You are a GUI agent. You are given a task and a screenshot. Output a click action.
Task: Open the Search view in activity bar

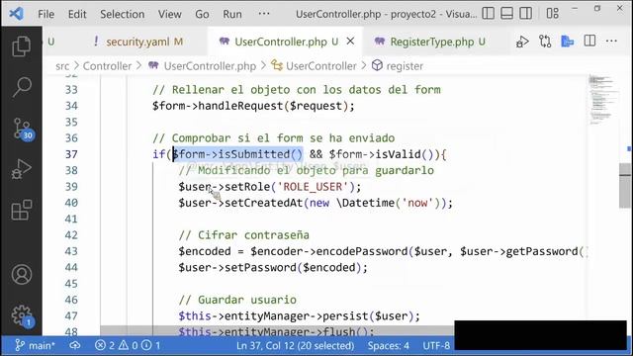pyautogui.click(x=22, y=86)
